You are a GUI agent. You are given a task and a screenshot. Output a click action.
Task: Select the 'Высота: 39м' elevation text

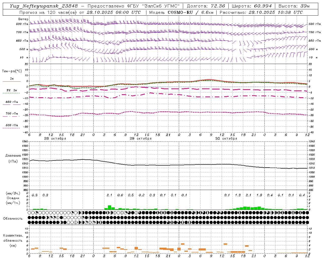pyautogui.click(x=294, y=6)
